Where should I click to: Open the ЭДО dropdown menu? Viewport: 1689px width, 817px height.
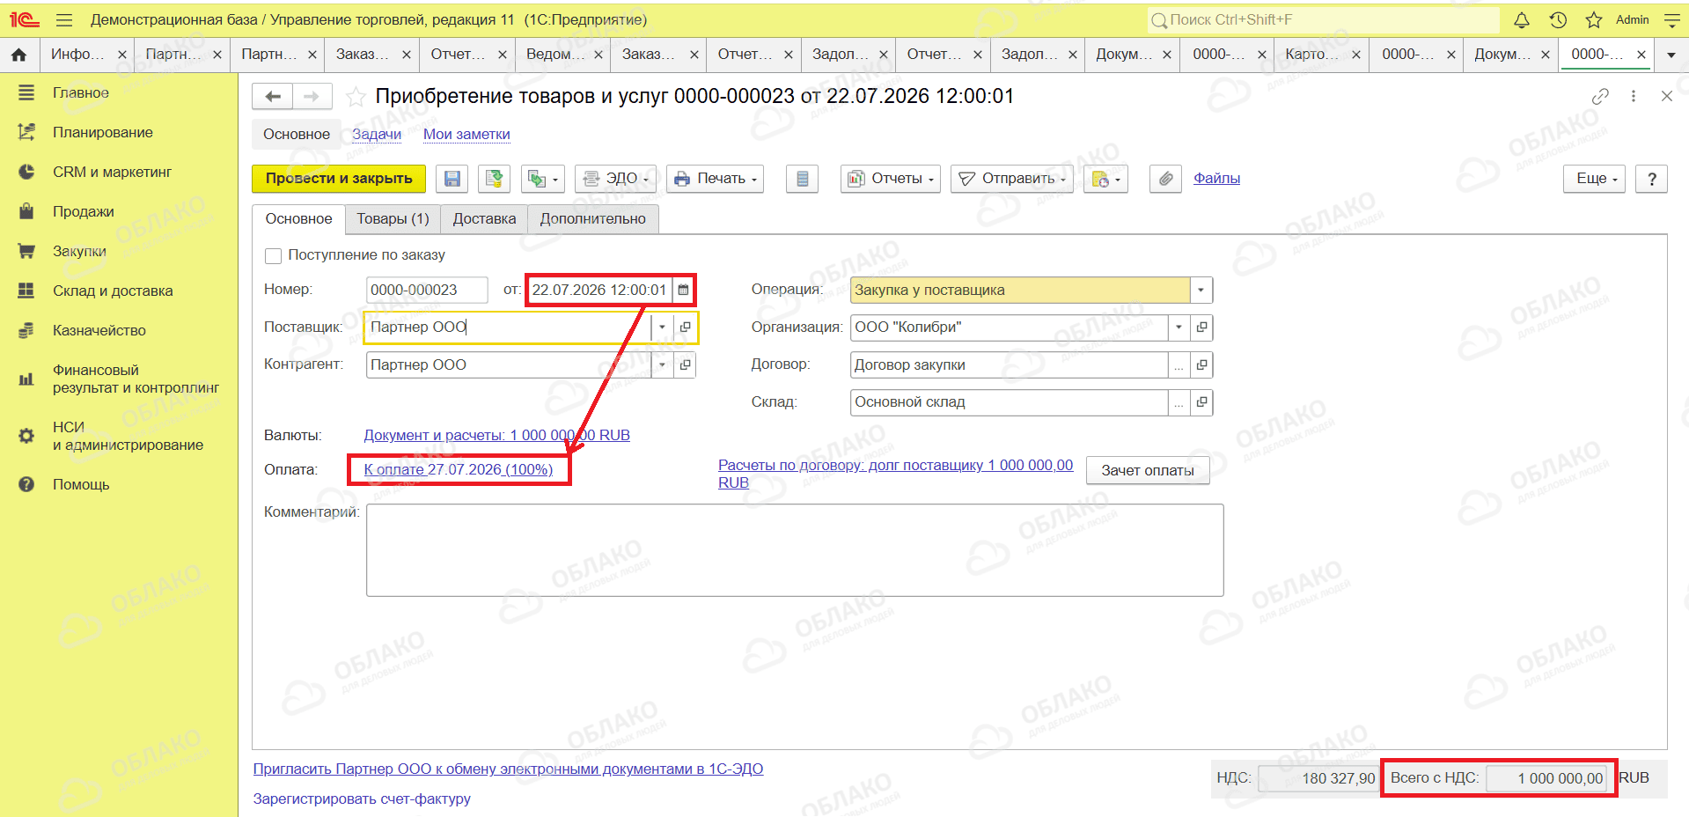pyautogui.click(x=616, y=179)
